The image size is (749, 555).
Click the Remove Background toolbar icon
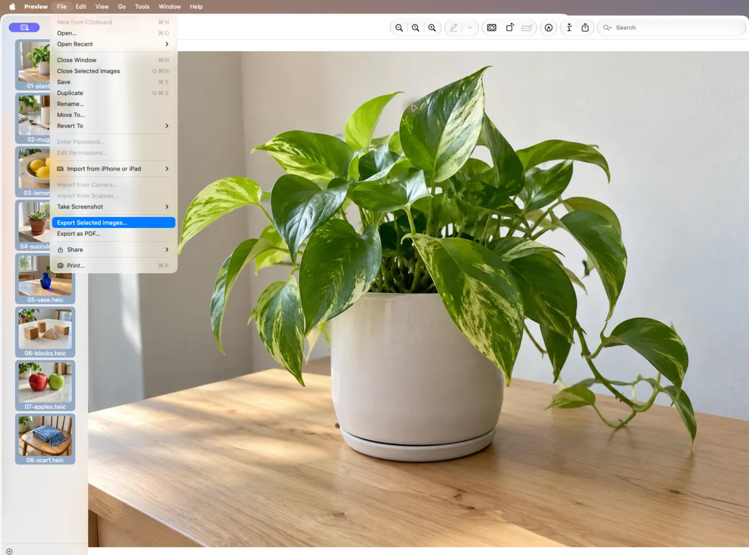point(492,28)
